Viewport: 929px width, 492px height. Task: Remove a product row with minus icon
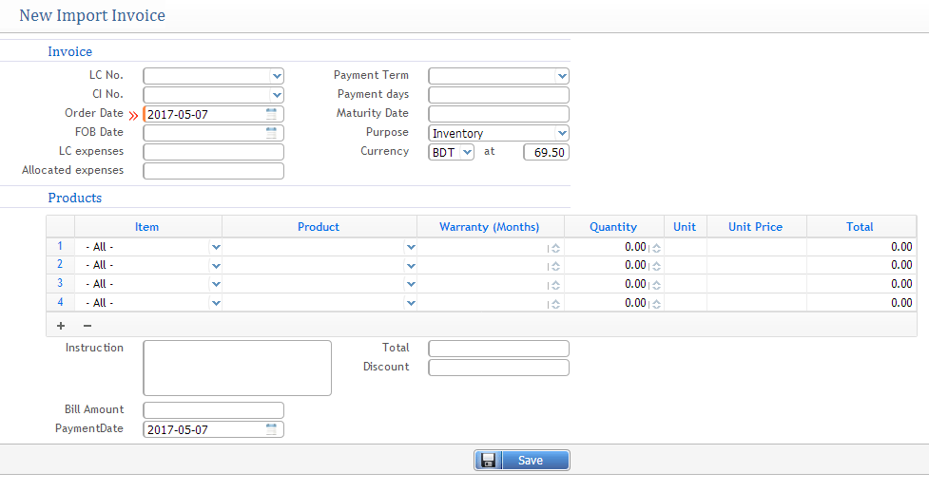pyautogui.click(x=87, y=326)
